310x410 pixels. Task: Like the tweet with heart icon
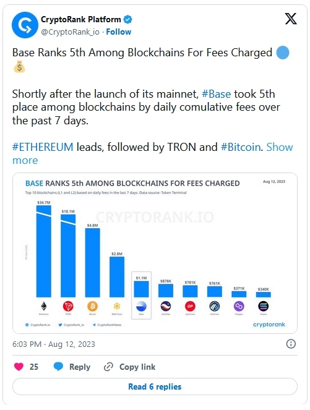19,367
